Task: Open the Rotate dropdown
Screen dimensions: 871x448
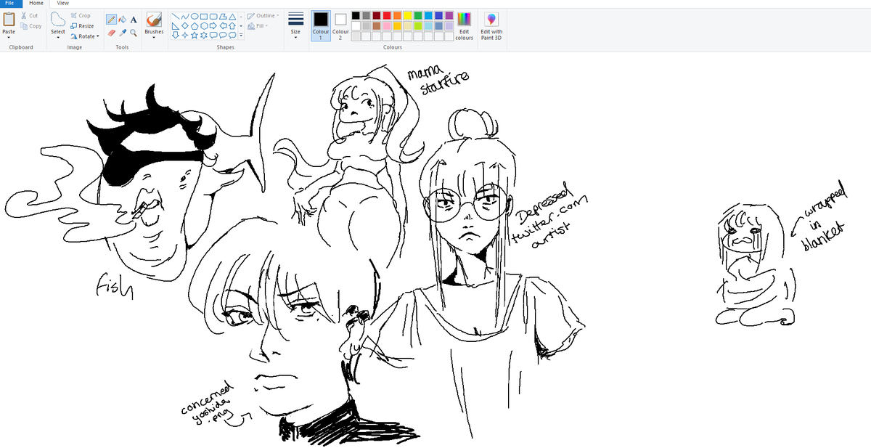Action: [x=84, y=36]
